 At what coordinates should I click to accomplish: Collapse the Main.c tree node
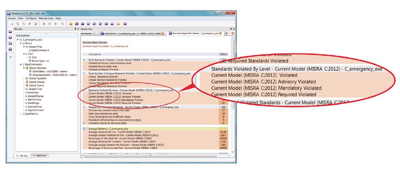tap(20, 43)
